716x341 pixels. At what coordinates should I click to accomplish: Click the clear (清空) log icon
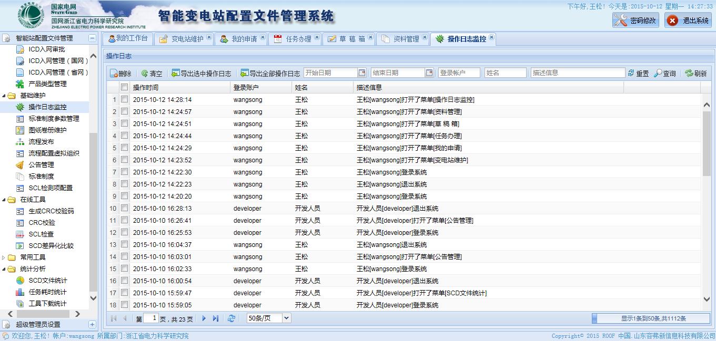145,74
